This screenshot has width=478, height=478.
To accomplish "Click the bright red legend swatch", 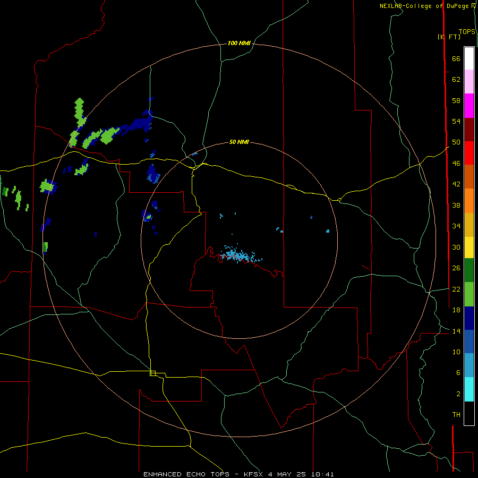I will pyautogui.click(x=469, y=153).
